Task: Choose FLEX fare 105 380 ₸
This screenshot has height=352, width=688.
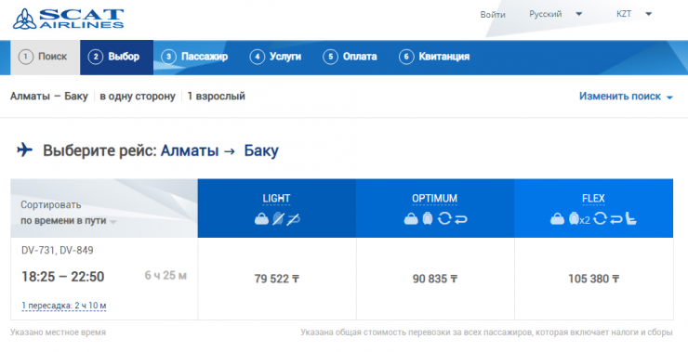Action: [x=594, y=279]
